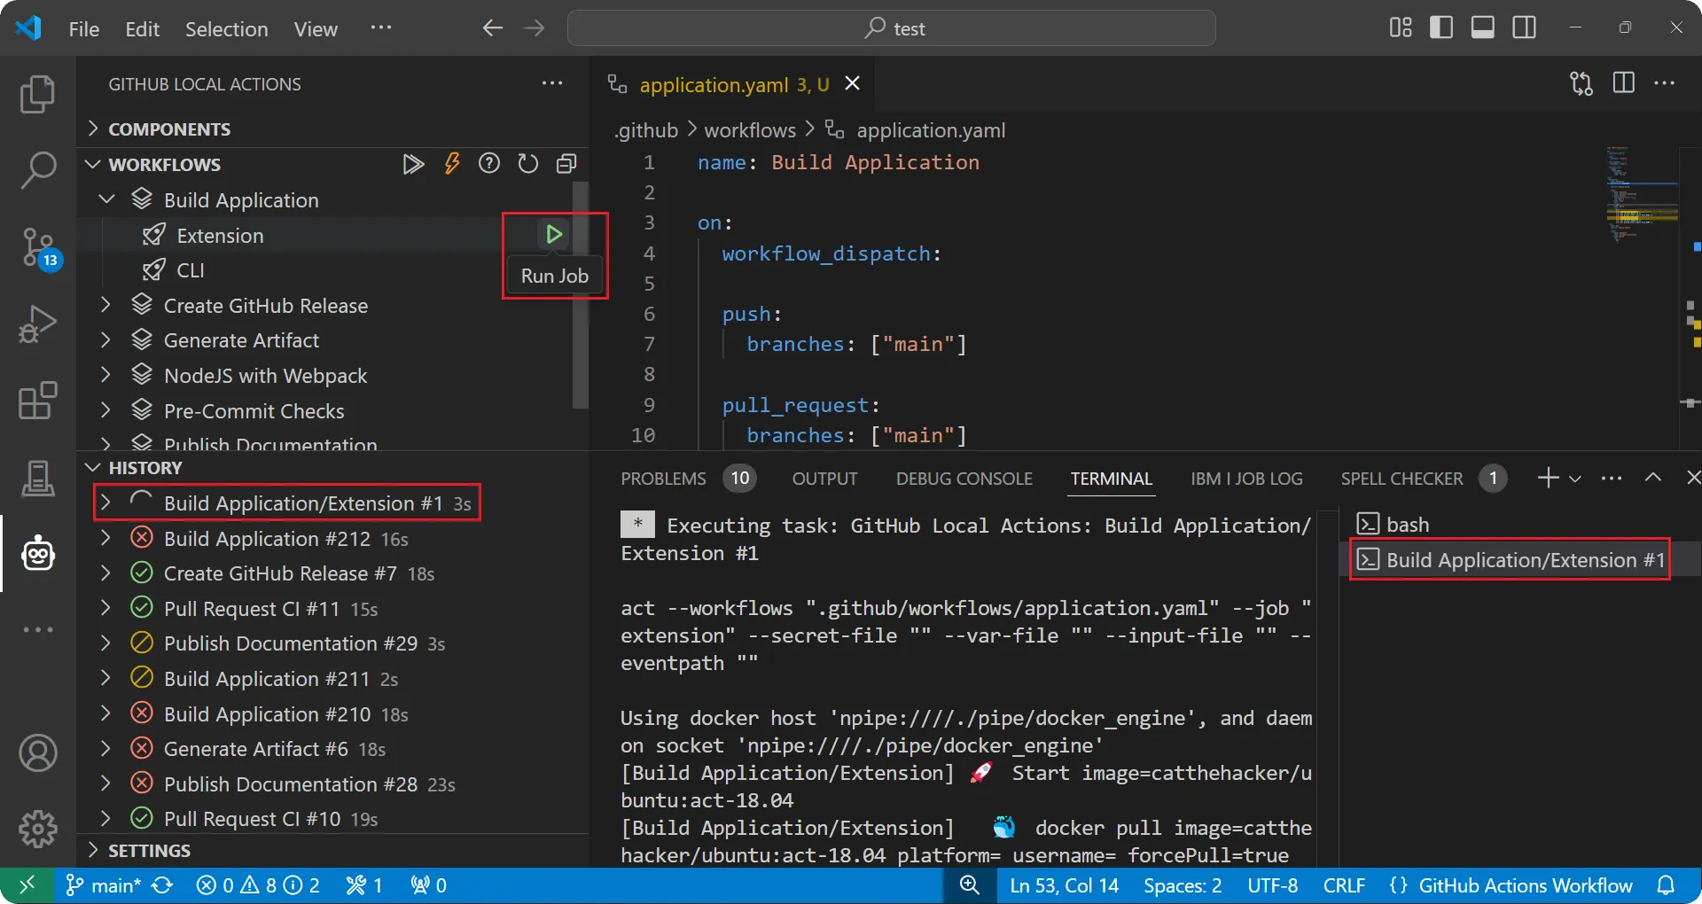Close the application.yaml editor tab
1702x904 pixels.
click(853, 83)
